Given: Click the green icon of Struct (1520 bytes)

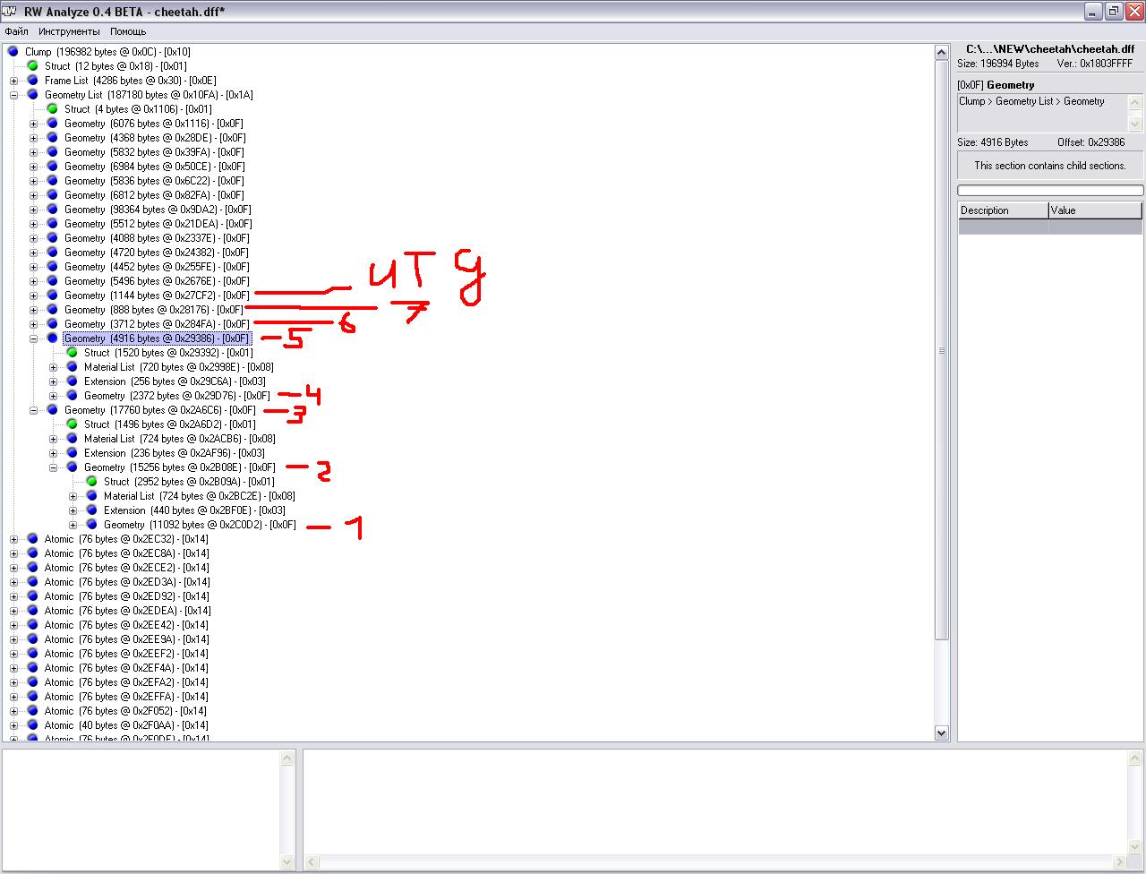Looking at the screenshot, I should (72, 353).
